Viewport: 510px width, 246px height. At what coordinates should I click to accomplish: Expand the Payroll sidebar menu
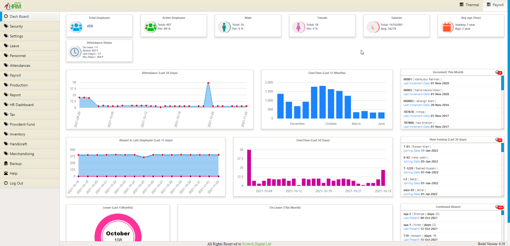pyautogui.click(x=15, y=75)
